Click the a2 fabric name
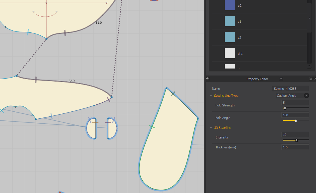The image size is (316, 193). [x=239, y=6]
